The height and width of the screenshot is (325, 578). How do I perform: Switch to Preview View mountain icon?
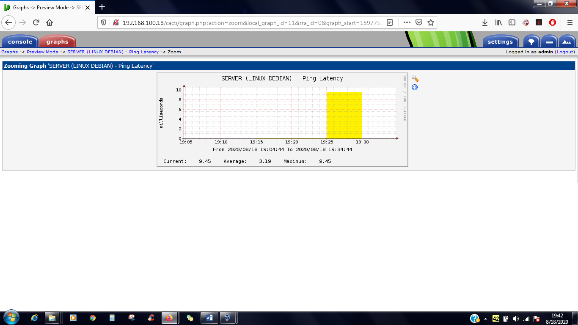pos(567,41)
